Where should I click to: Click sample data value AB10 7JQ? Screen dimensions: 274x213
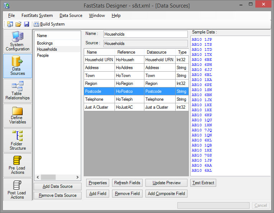[x=202, y=130]
